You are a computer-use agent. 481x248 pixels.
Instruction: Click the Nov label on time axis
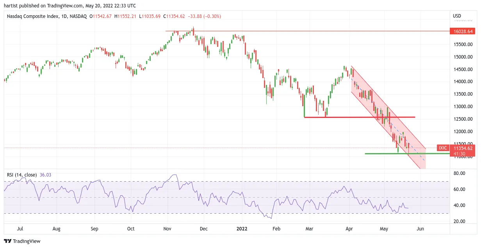167,228
